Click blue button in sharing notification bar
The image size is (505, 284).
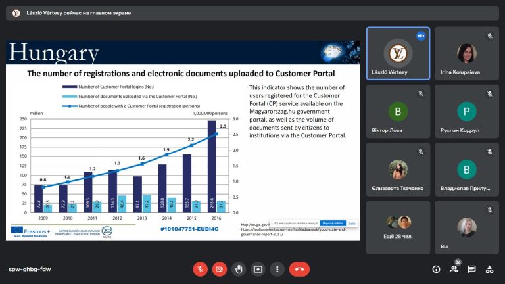[333, 223]
